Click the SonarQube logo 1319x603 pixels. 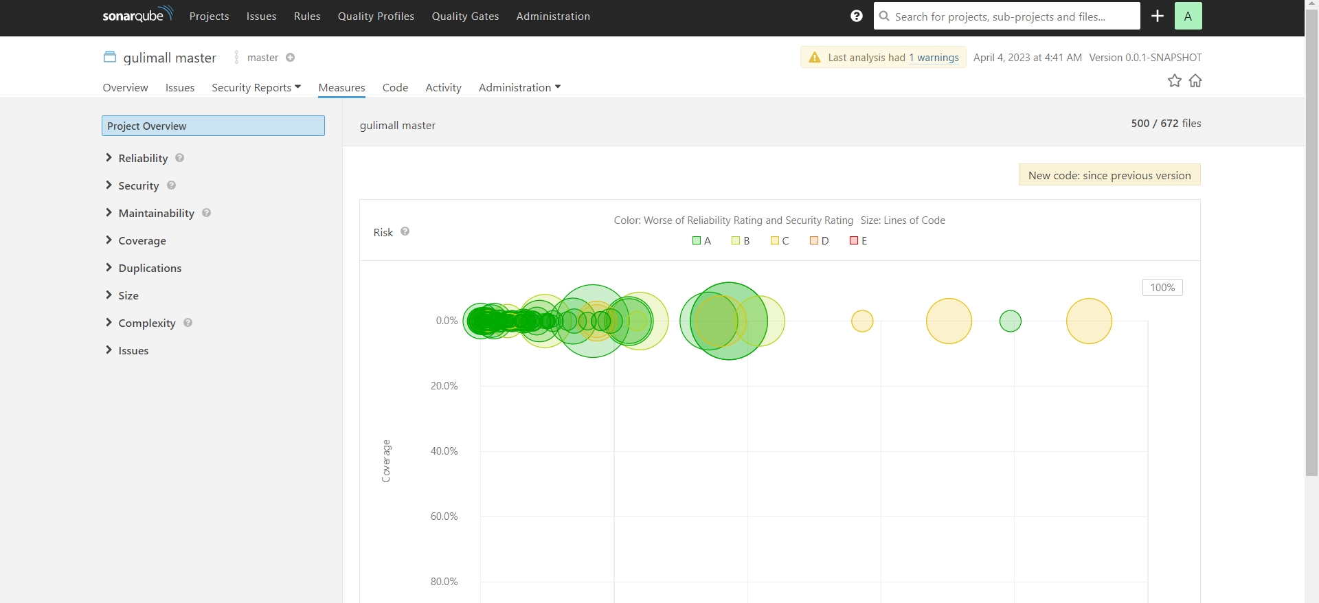137,15
